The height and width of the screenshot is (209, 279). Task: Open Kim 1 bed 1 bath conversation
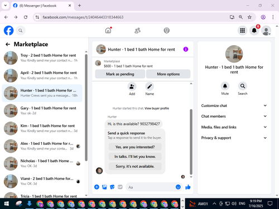pyautogui.click(x=42, y=128)
